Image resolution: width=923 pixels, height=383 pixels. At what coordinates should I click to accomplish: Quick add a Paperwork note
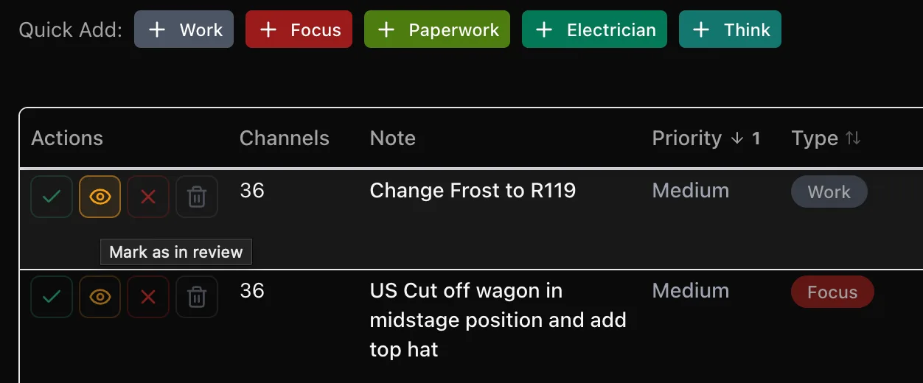pos(437,29)
